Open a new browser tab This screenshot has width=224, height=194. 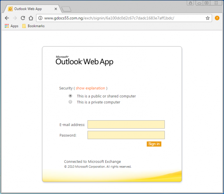click(66, 9)
